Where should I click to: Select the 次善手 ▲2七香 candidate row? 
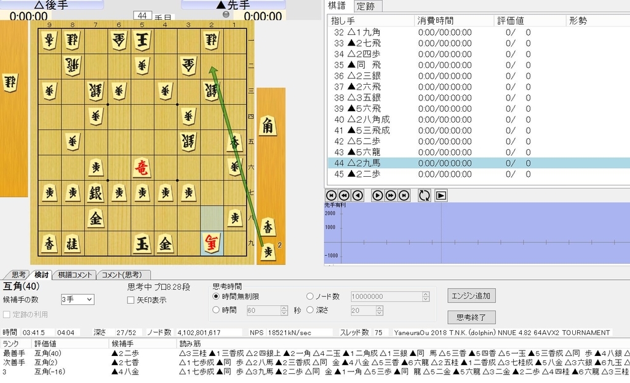pyautogui.click(x=315, y=362)
